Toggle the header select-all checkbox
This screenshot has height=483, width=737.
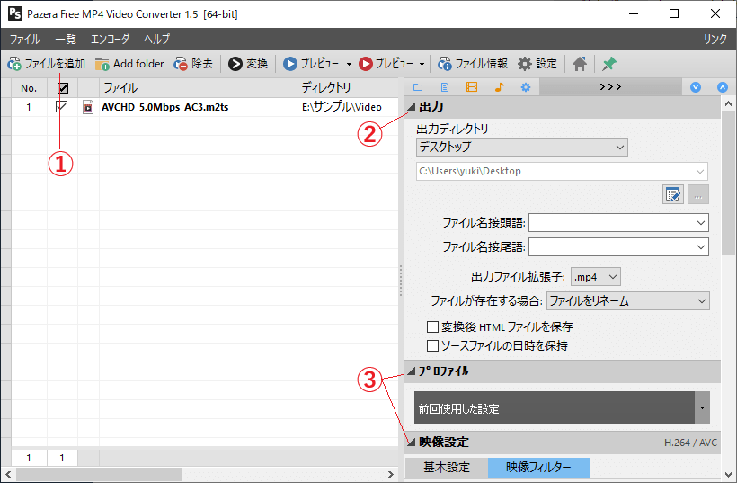click(63, 88)
